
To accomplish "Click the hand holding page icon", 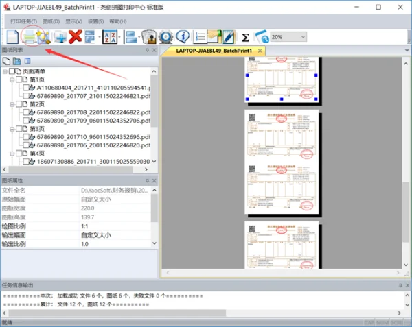I will click(214, 37).
